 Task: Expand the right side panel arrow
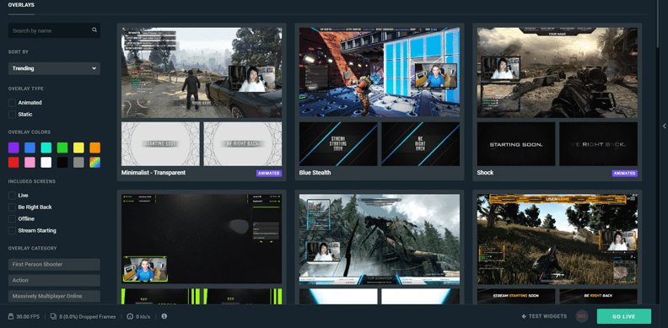664,126
